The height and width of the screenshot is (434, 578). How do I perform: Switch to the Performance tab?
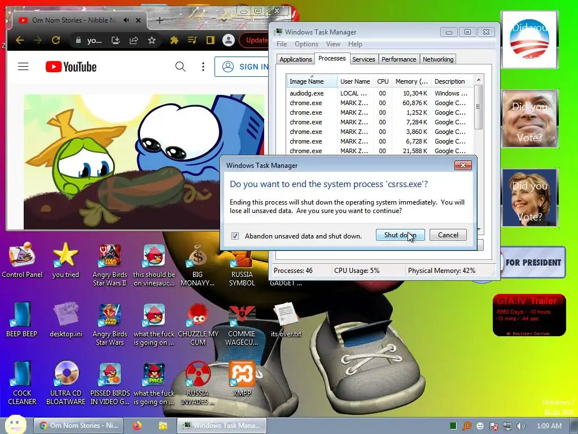[399, 59]
